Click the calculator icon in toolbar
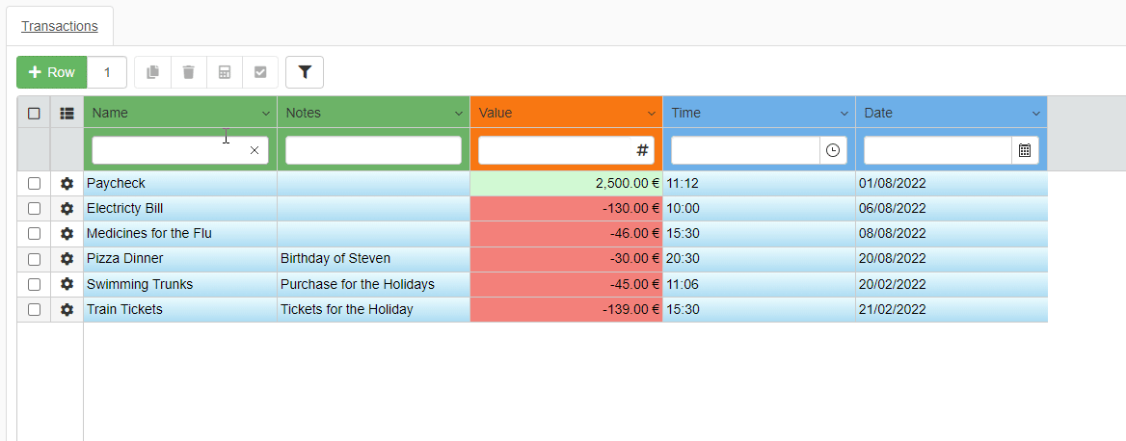Screen dimensions: 1126x441 pos(225,72)
